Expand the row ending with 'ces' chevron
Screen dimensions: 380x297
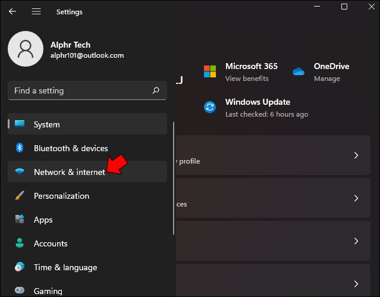pos(356,198)
